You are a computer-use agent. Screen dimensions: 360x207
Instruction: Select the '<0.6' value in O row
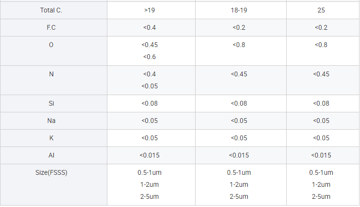coord(149,57)
